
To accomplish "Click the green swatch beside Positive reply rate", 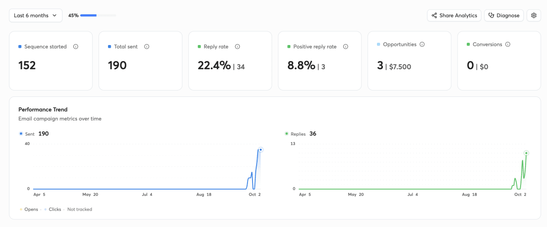I will [289, 46].
